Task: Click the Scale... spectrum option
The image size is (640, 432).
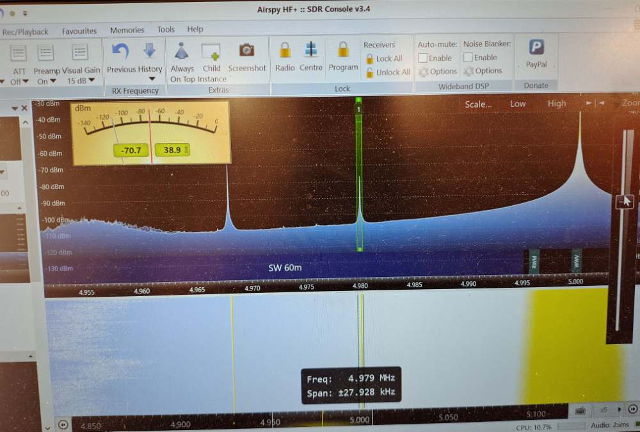Action: (x=478, y=104)
